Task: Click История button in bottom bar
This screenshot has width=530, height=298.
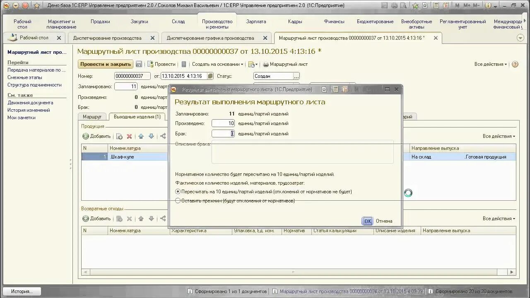Action: coord(22,291)
